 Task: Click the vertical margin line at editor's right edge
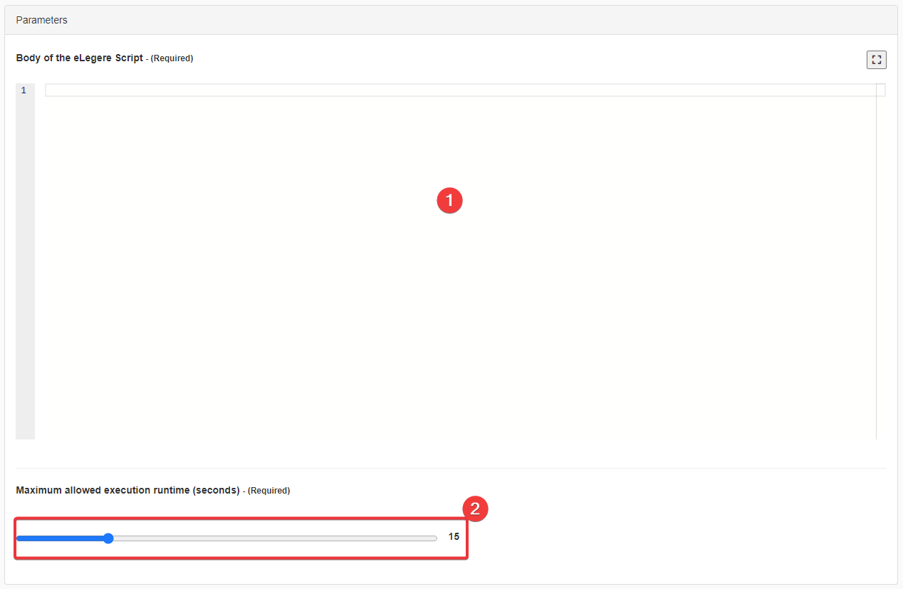tap(876, 285)
